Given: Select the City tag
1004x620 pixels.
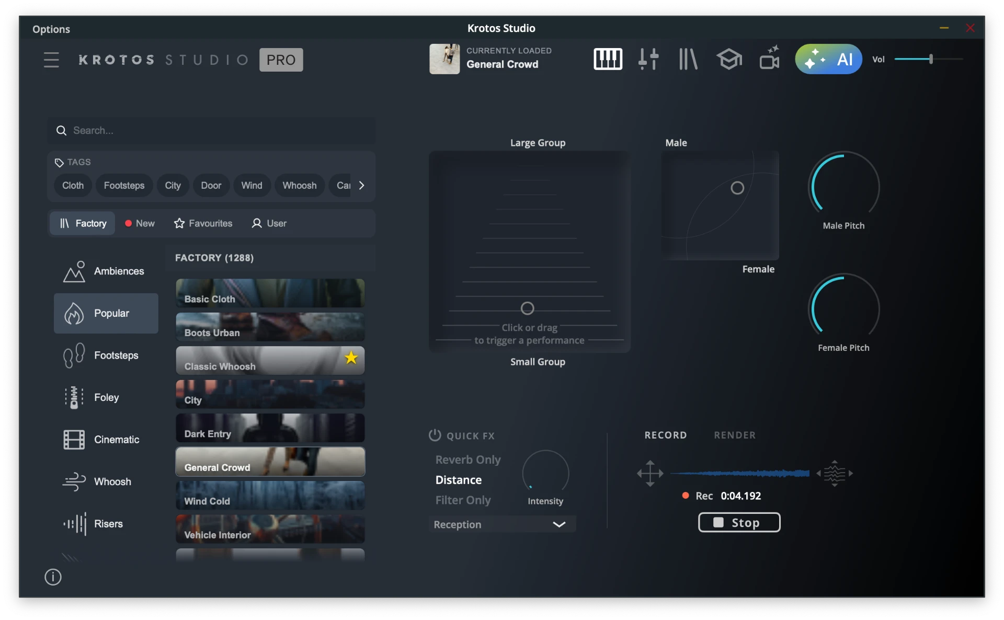Looking at the screenshot, I should tap(173, 186).
